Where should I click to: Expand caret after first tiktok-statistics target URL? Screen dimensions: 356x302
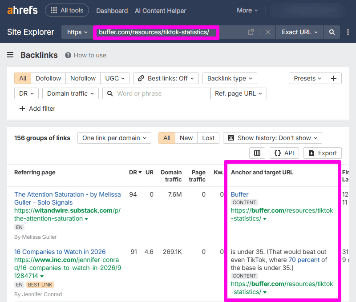click(x=265, y=219)
